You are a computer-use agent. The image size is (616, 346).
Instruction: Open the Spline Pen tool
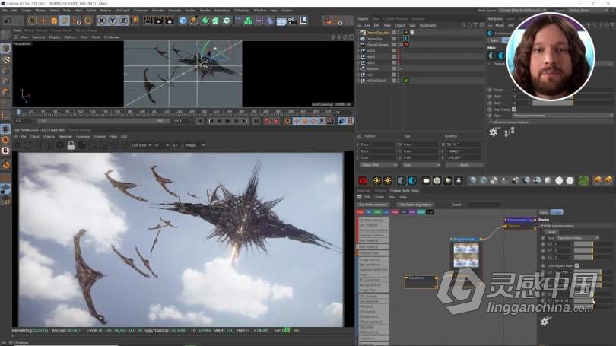pos(194,21)
